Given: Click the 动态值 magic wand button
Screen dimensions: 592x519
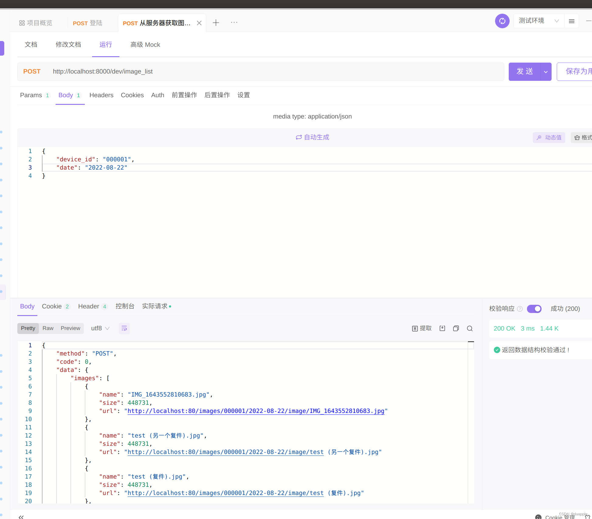Looking at the screenshot, I should click(549, 138).
